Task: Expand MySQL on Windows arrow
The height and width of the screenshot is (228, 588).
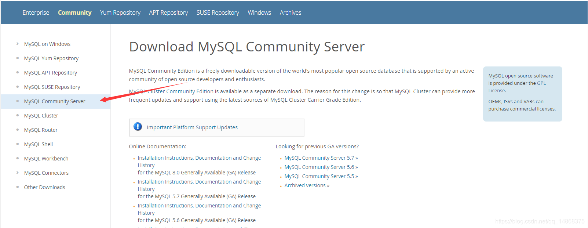Action: (x=17, y=44)
